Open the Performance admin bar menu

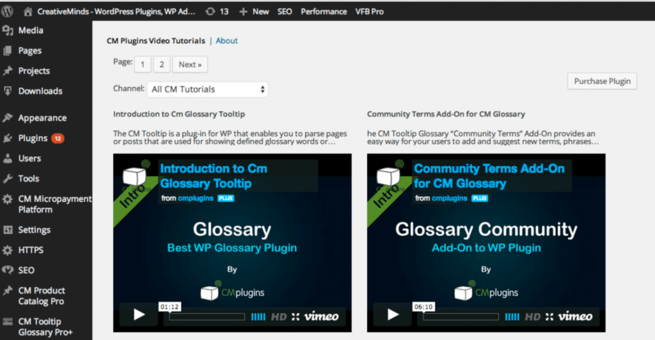tap(324, 12)
